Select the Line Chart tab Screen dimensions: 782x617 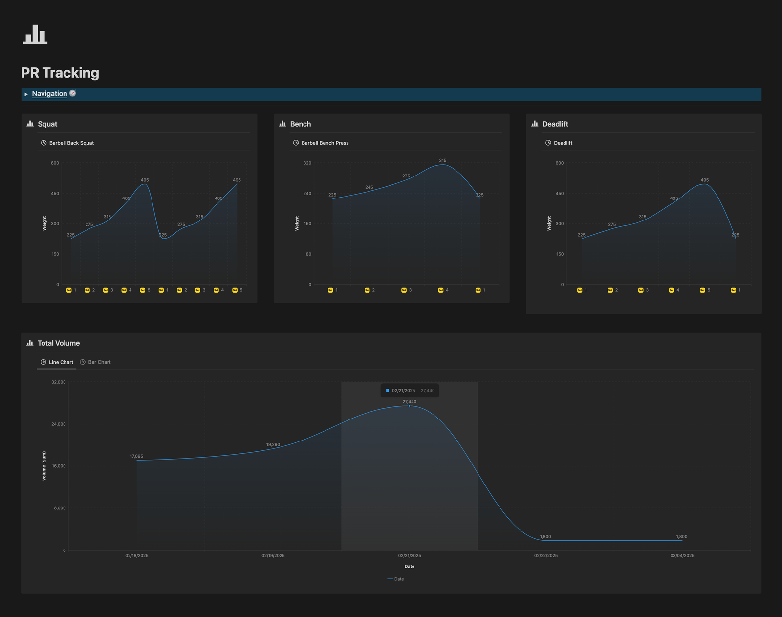pos(57,362)
